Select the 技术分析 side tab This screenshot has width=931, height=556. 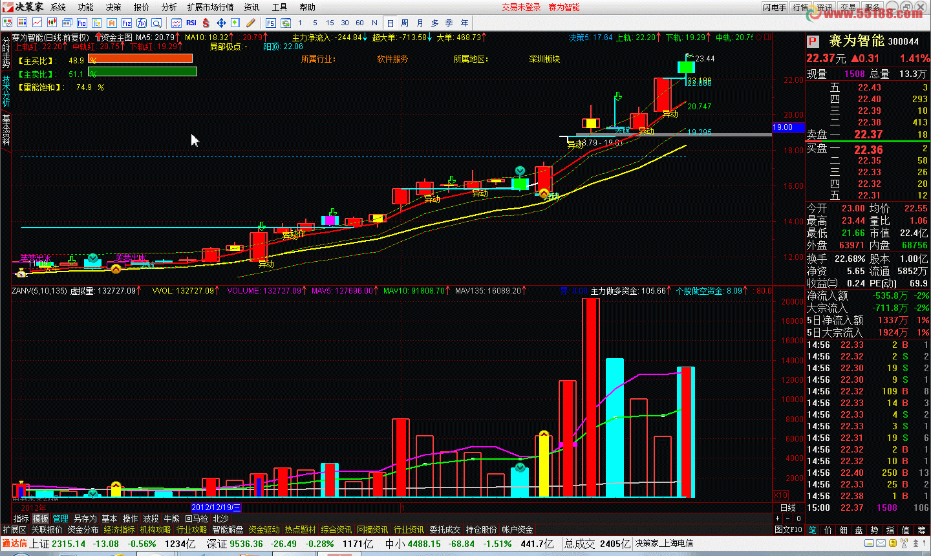[x=6, y=91]
